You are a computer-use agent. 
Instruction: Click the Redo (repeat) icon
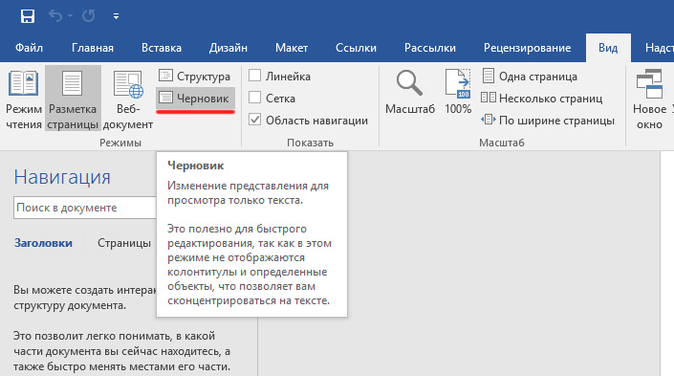pos(89,16)
